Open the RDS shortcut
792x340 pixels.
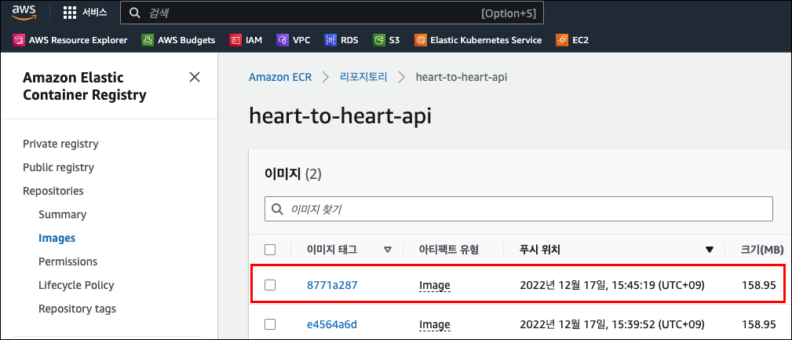tap(341, 40)
